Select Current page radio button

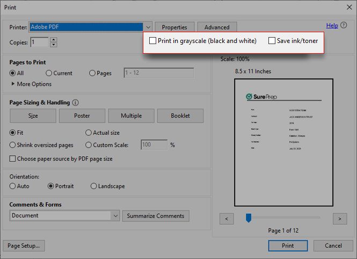(49, 73)
